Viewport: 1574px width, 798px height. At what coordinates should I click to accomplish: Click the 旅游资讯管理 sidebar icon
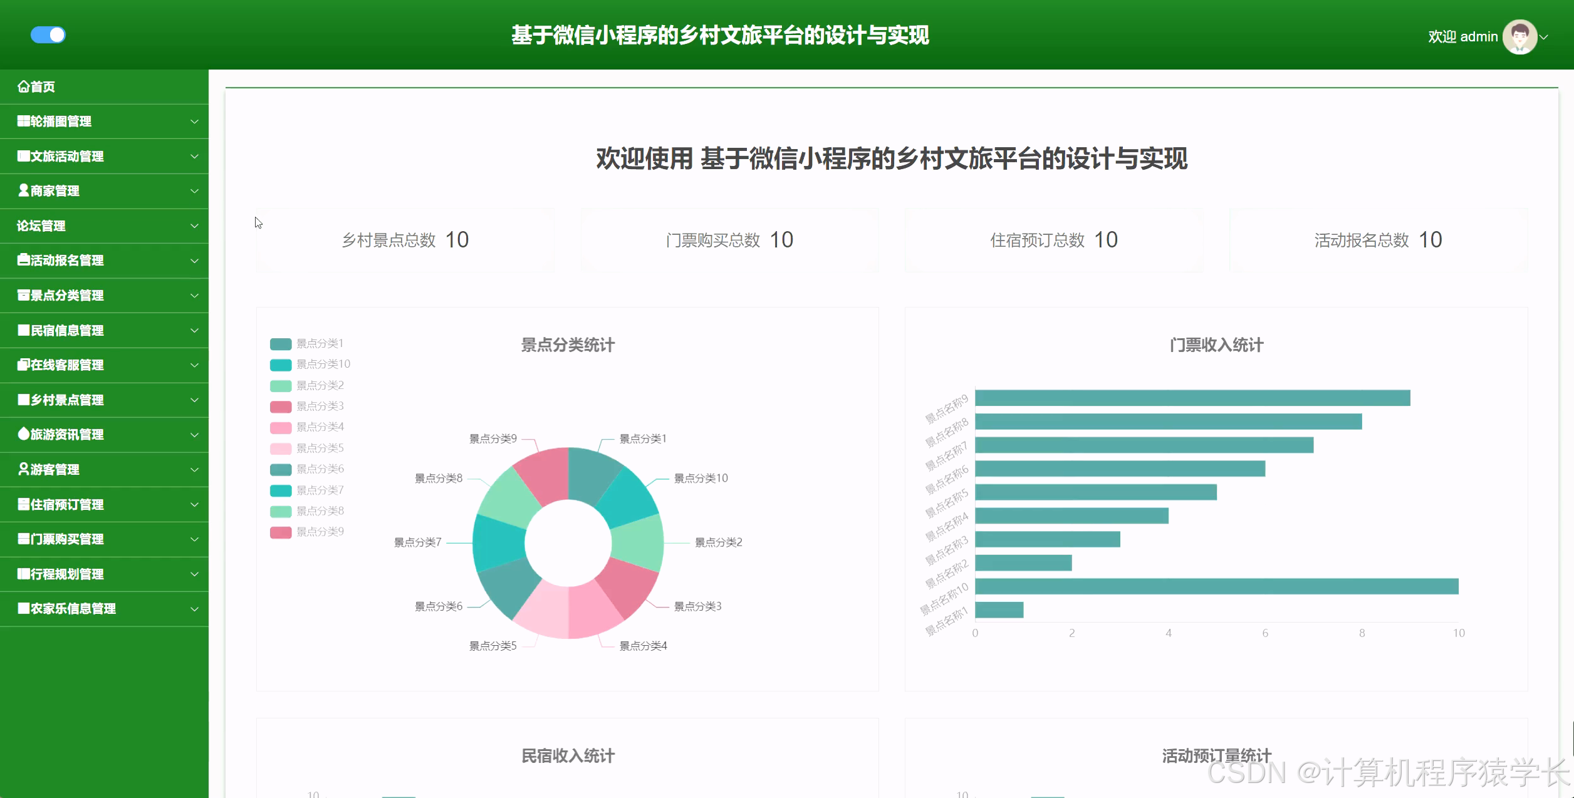click(x=23, y=434)
